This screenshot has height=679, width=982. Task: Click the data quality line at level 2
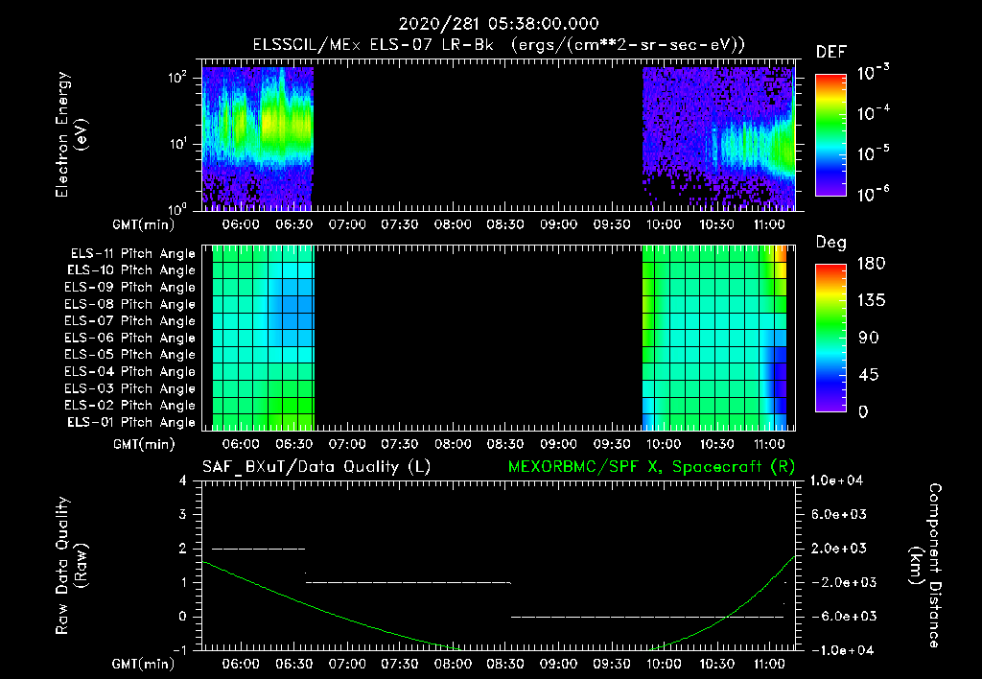click(x=259, y=549)
